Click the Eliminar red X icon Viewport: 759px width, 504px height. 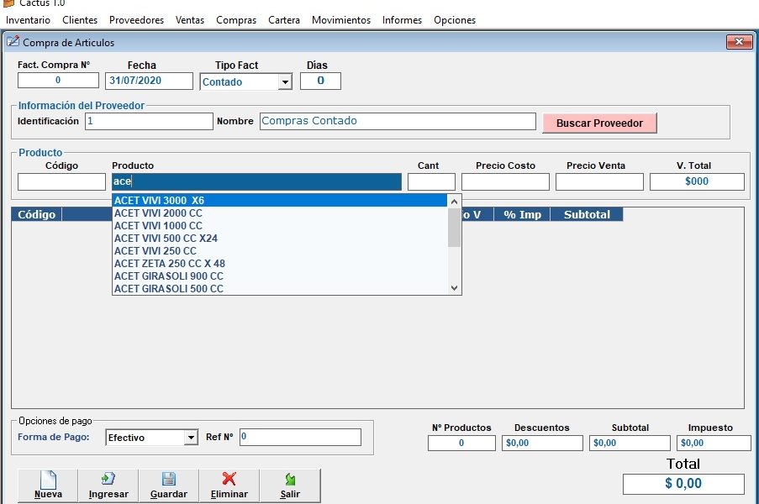pos(229,480)
